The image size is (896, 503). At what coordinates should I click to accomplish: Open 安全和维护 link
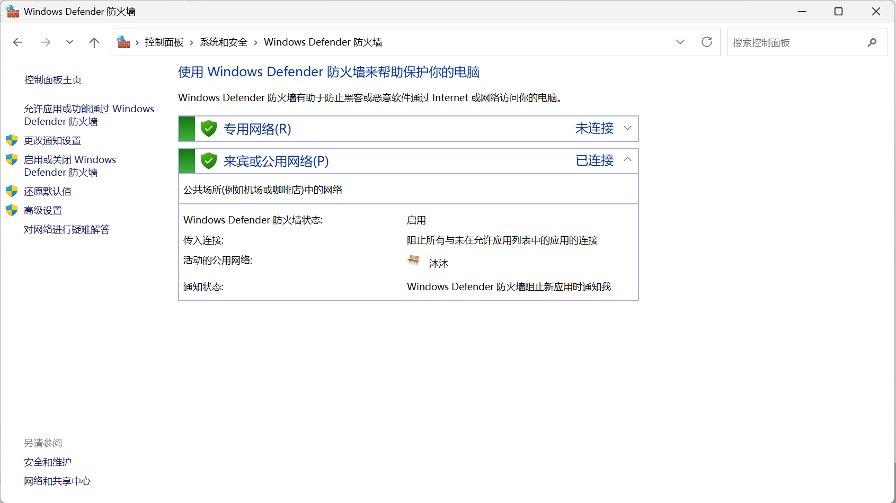(x=48, y=462)
